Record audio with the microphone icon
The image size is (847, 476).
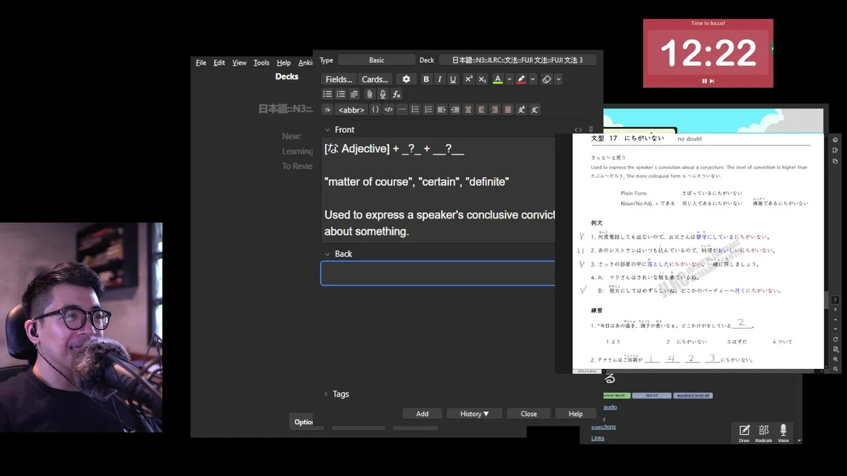382,95
